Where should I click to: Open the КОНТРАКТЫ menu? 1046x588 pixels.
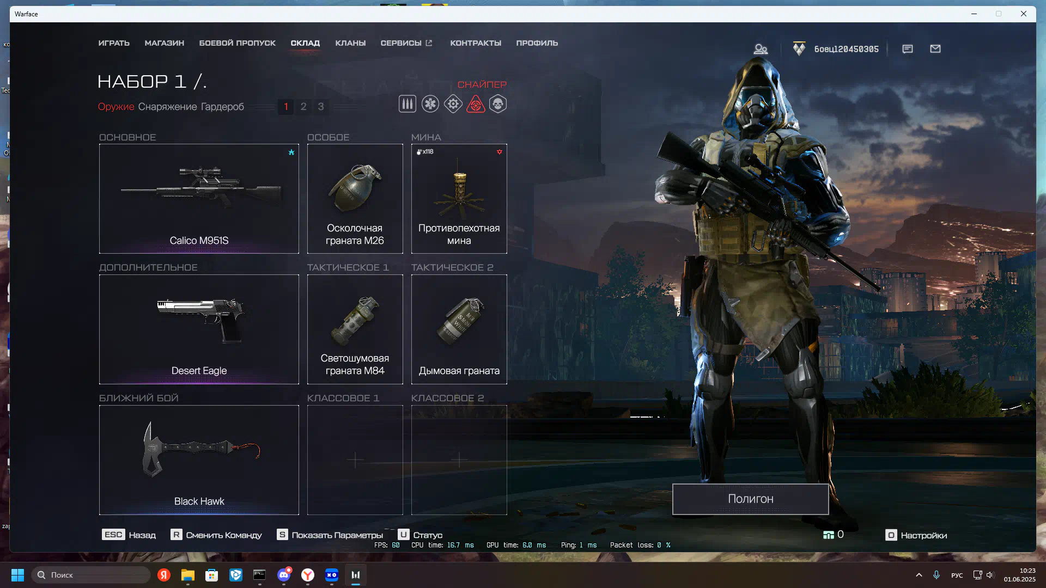point(476,43)
